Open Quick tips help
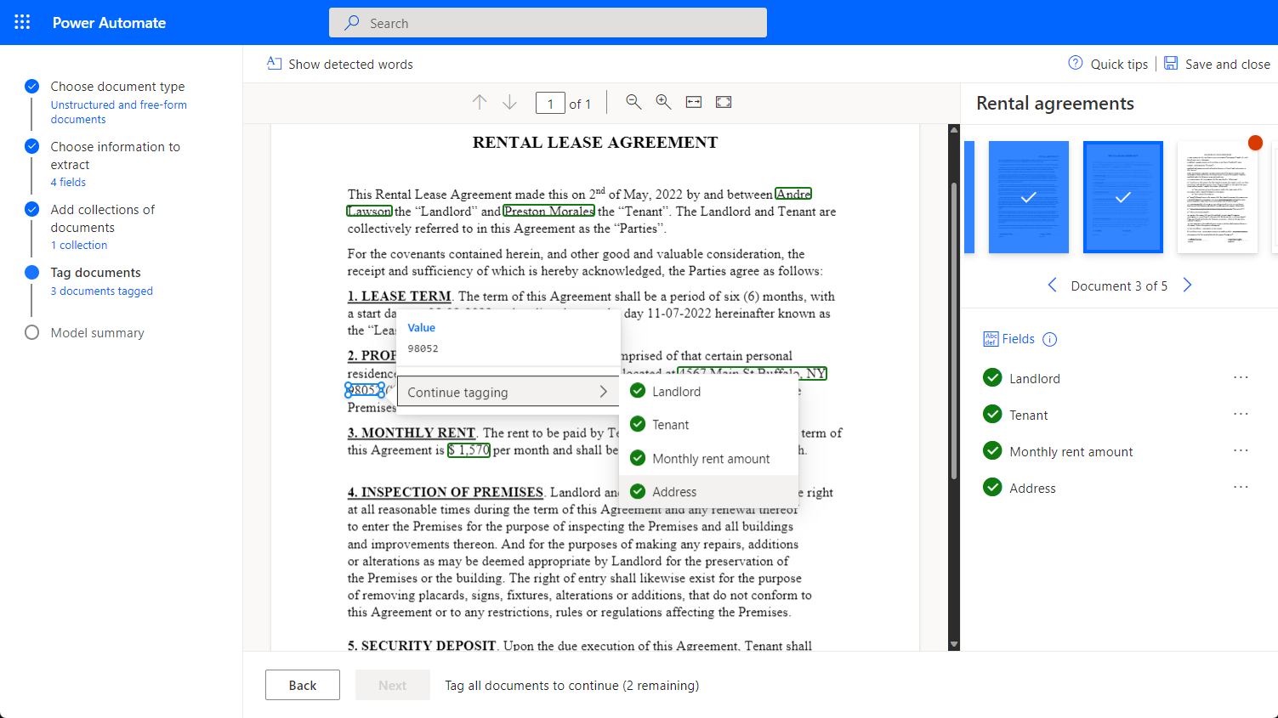Viewport: 1278px width, 718px height. [x=1108, y=64]
